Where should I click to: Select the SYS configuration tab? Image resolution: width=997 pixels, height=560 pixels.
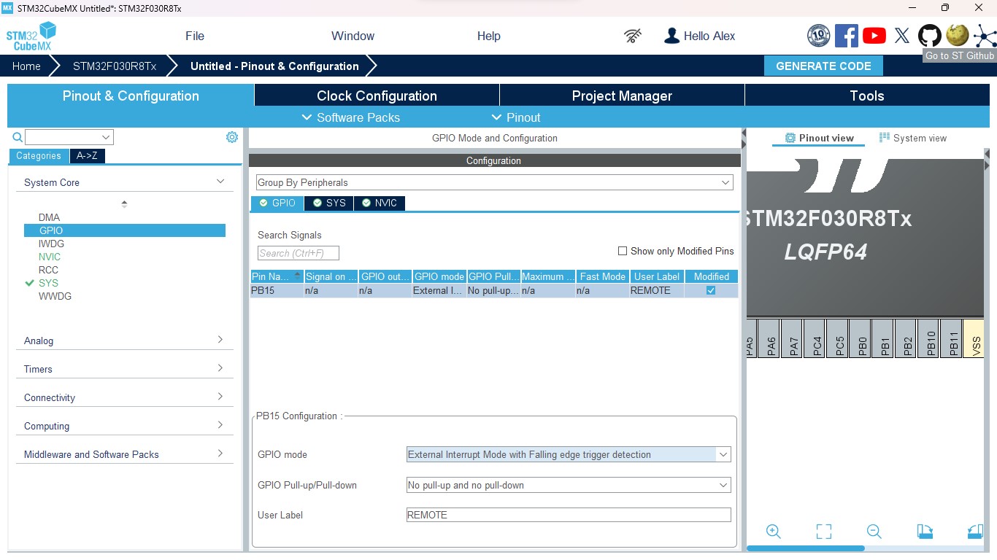click(329, 203)
